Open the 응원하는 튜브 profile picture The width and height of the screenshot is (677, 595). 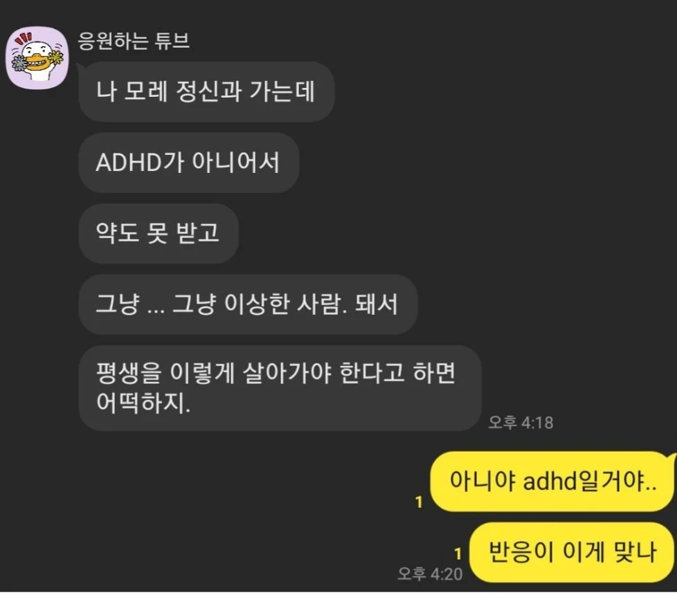click(37, 58)
